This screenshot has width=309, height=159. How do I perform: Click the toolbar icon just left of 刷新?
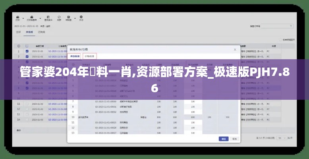pyautogui.click(x=48, y=17)
